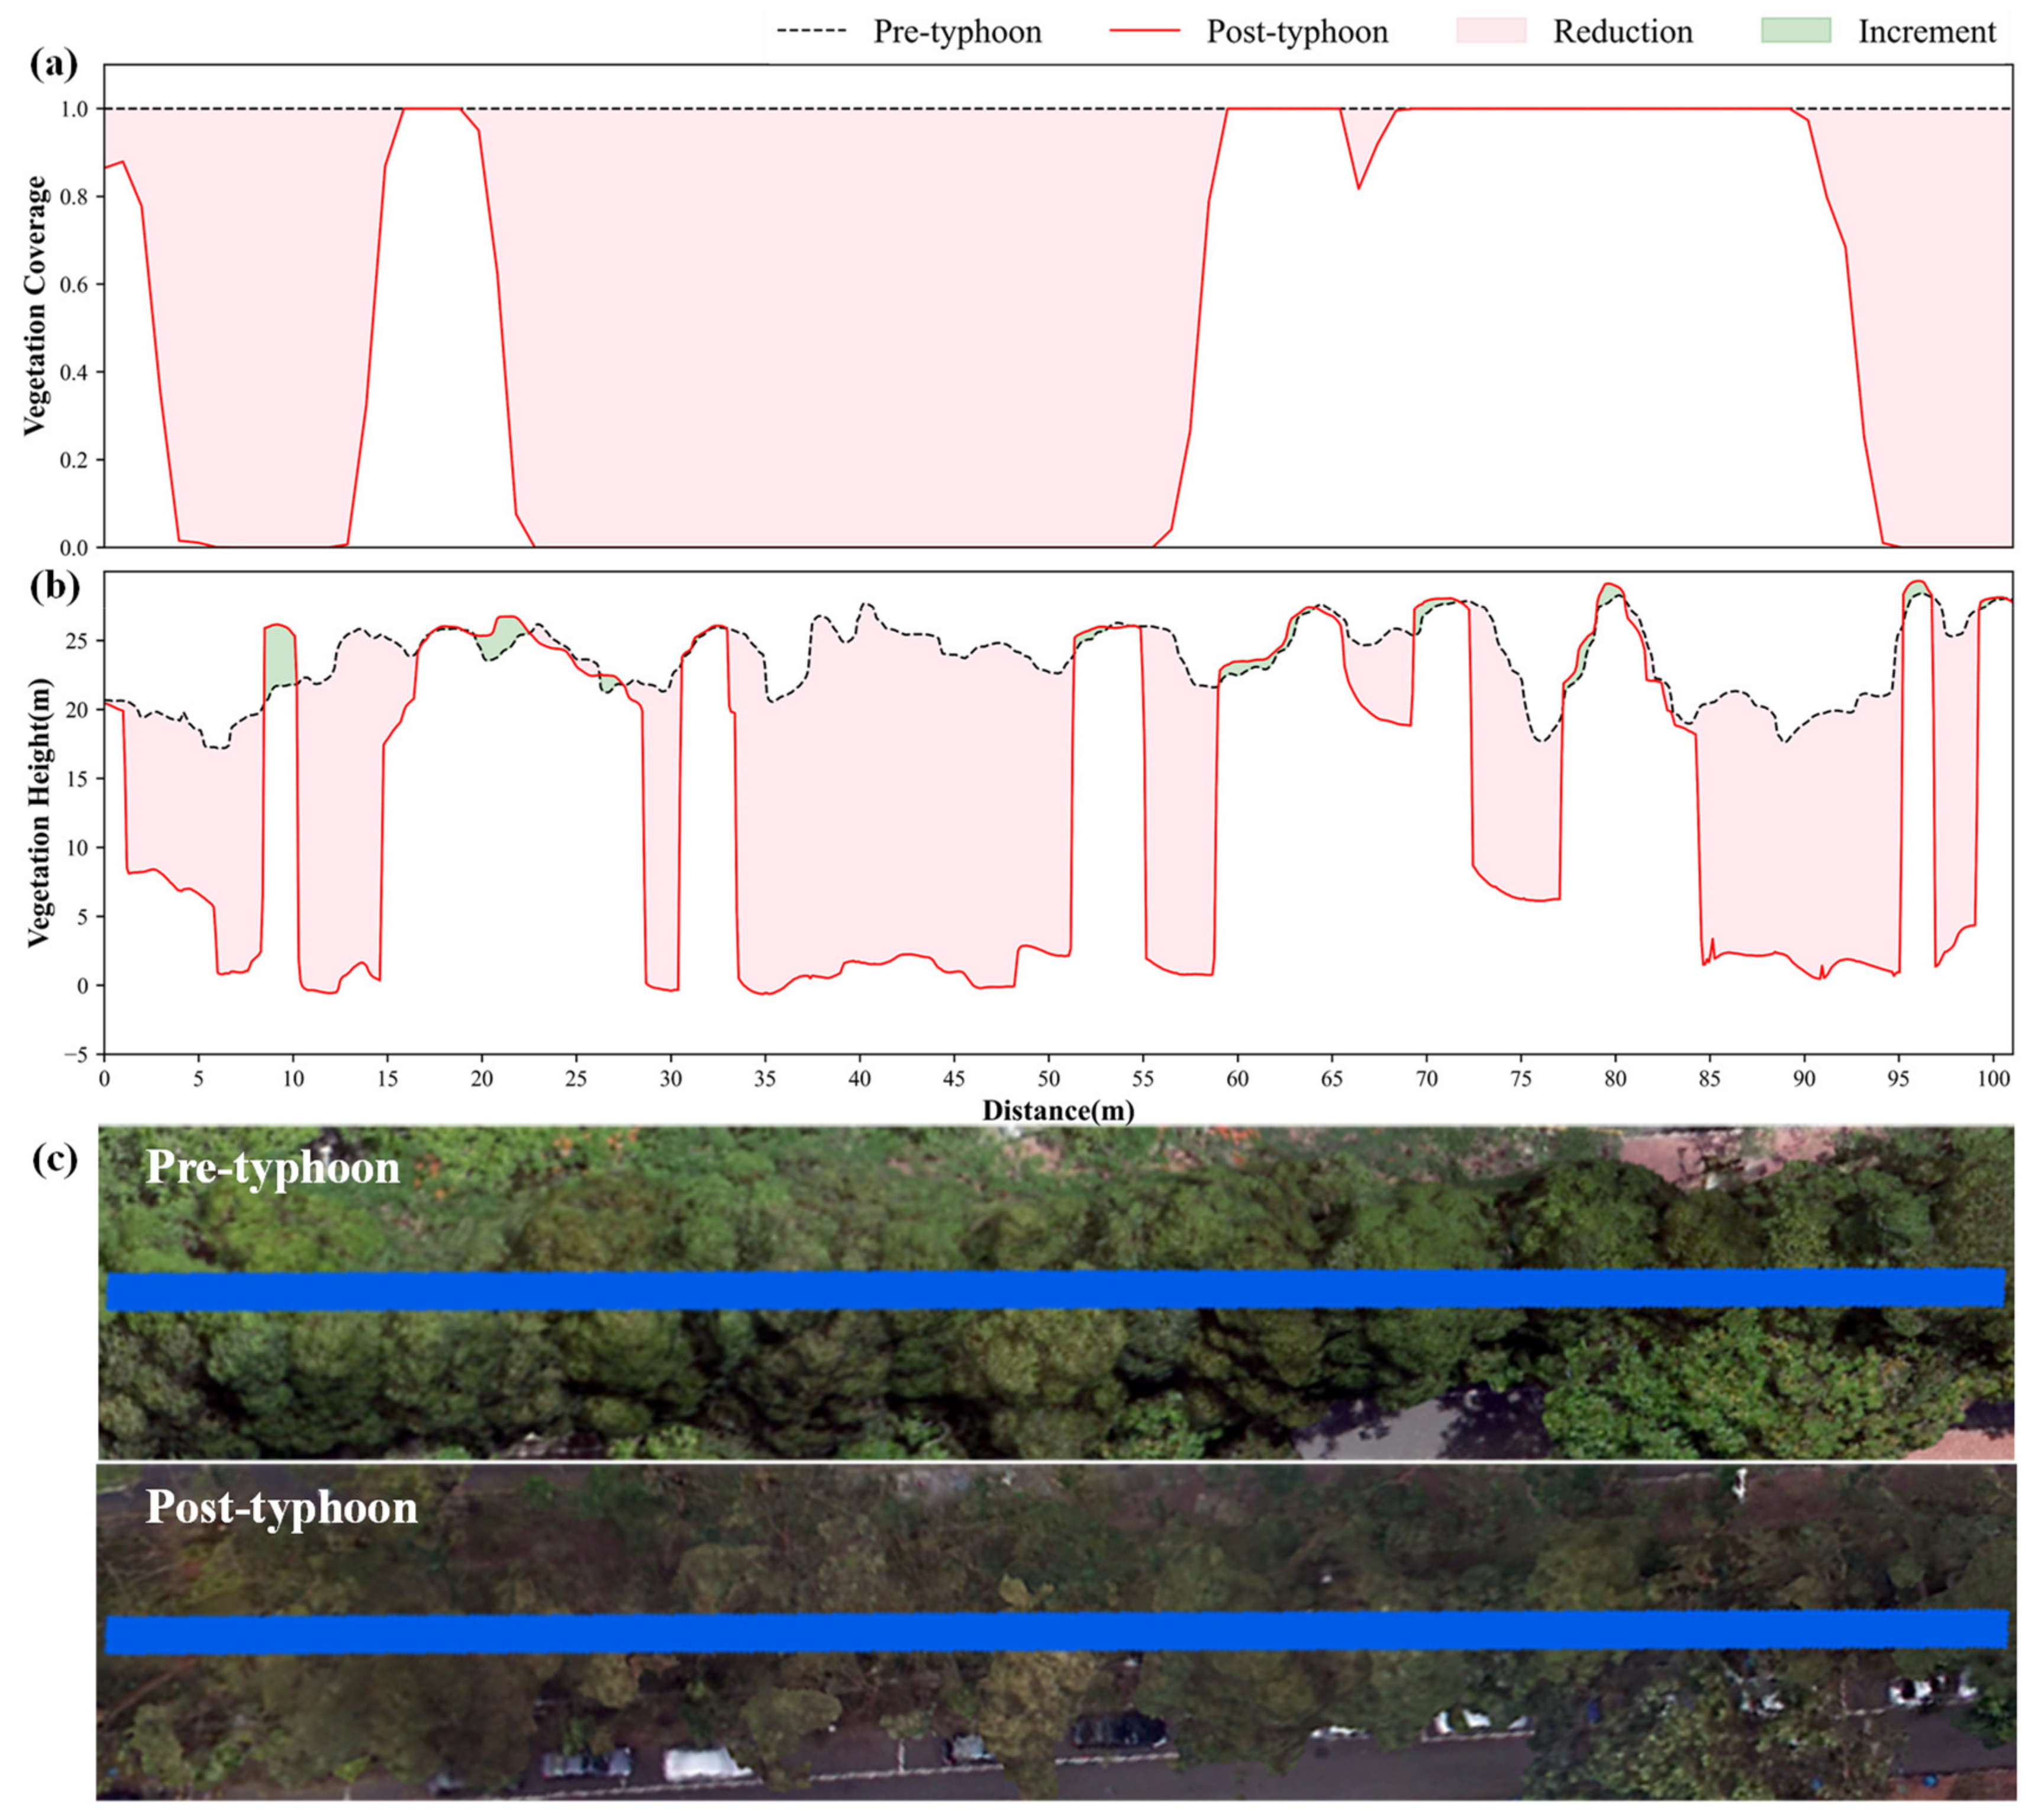Click the Distance(m) axis title

click(x=1058, y=1110)
